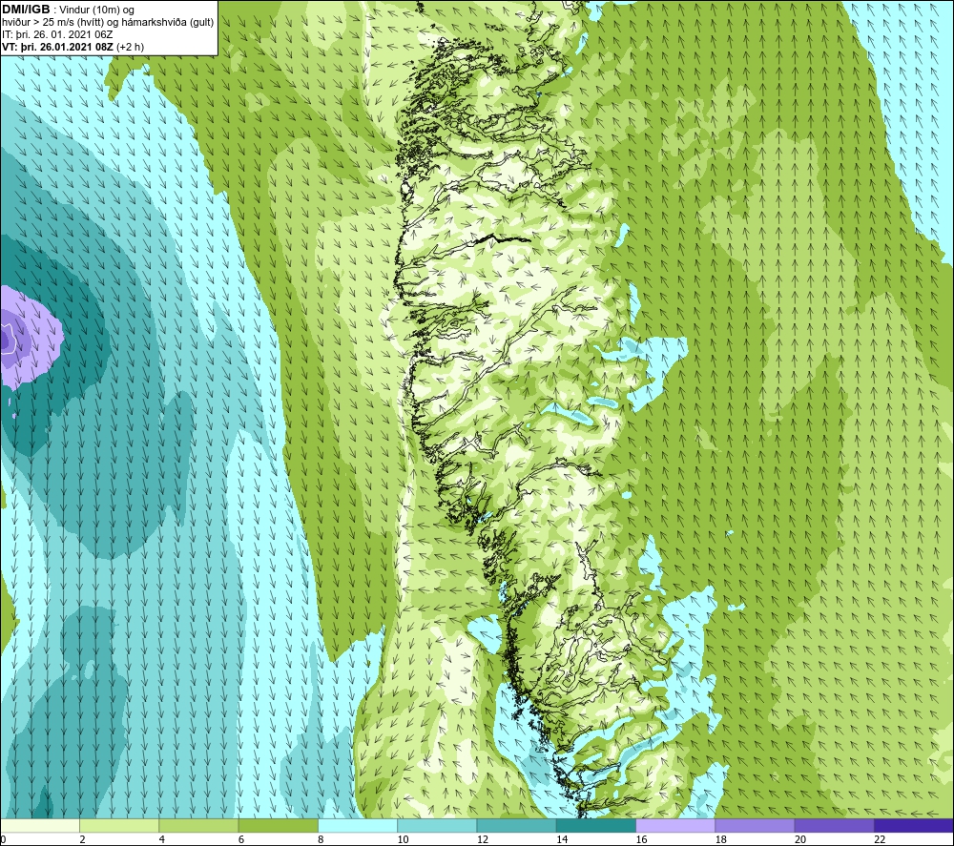Click the 18–20 m/s purple legend swatch

pyautogui.click(x=755, y=825)
